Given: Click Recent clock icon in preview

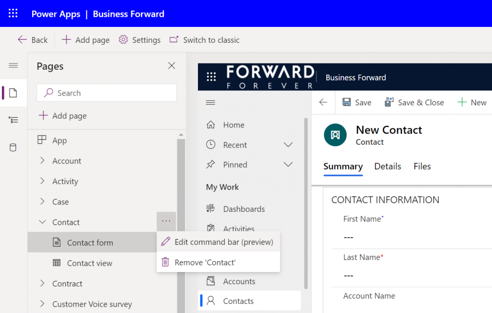Looking at the screenshot, I should [210, 144].
